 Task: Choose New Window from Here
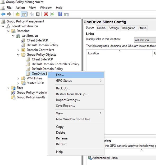[x=76, y=119]
